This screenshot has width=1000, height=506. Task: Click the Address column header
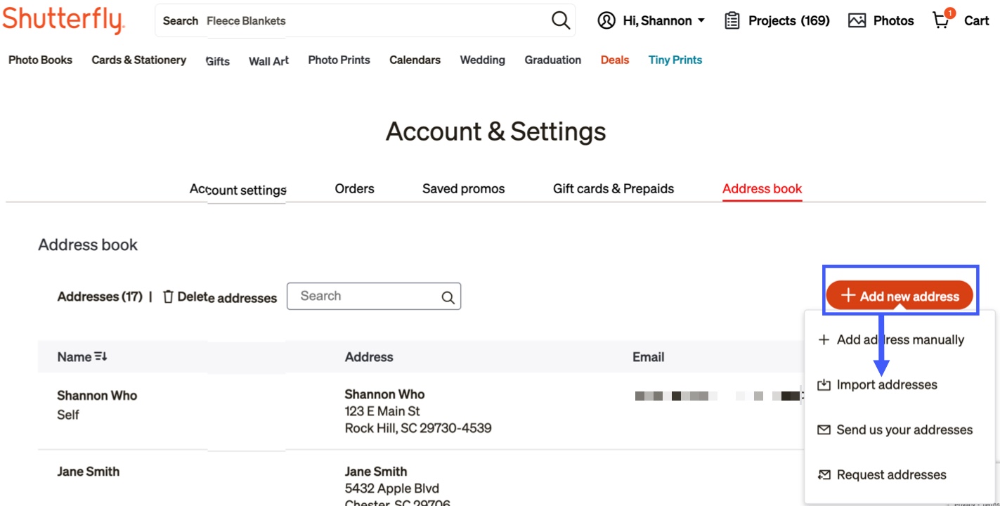tap(369, 356)
